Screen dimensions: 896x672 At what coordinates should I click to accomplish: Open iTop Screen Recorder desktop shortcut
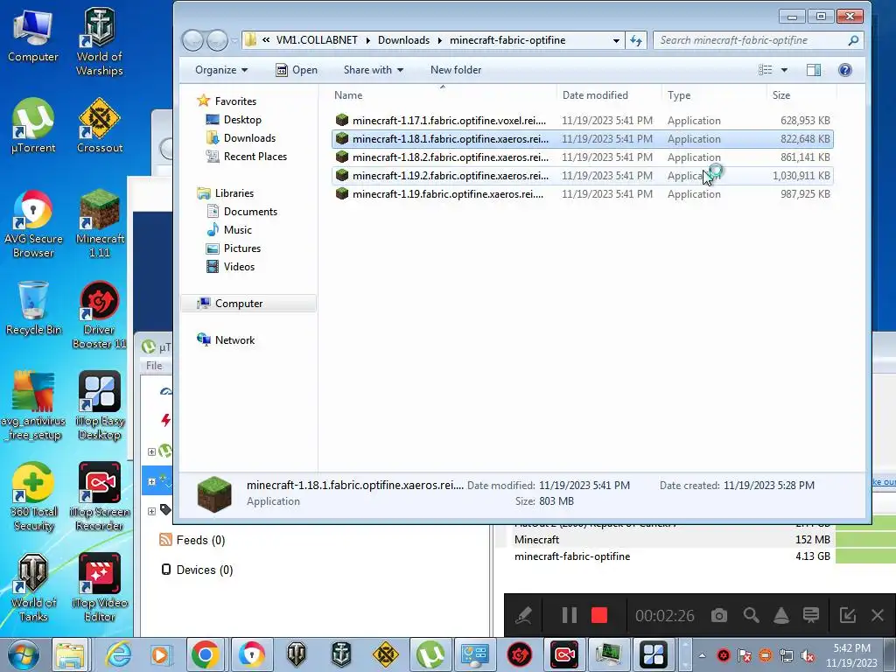click(100, 497)
